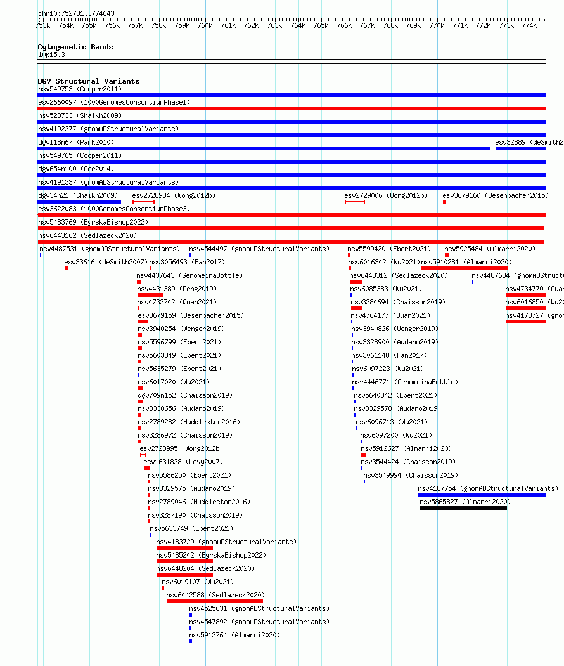Image resolution: width=564 pixels, height=666 pixels.
Task: Select nsv2789282 (Huddleston2016) label
Action: point(189,422)
